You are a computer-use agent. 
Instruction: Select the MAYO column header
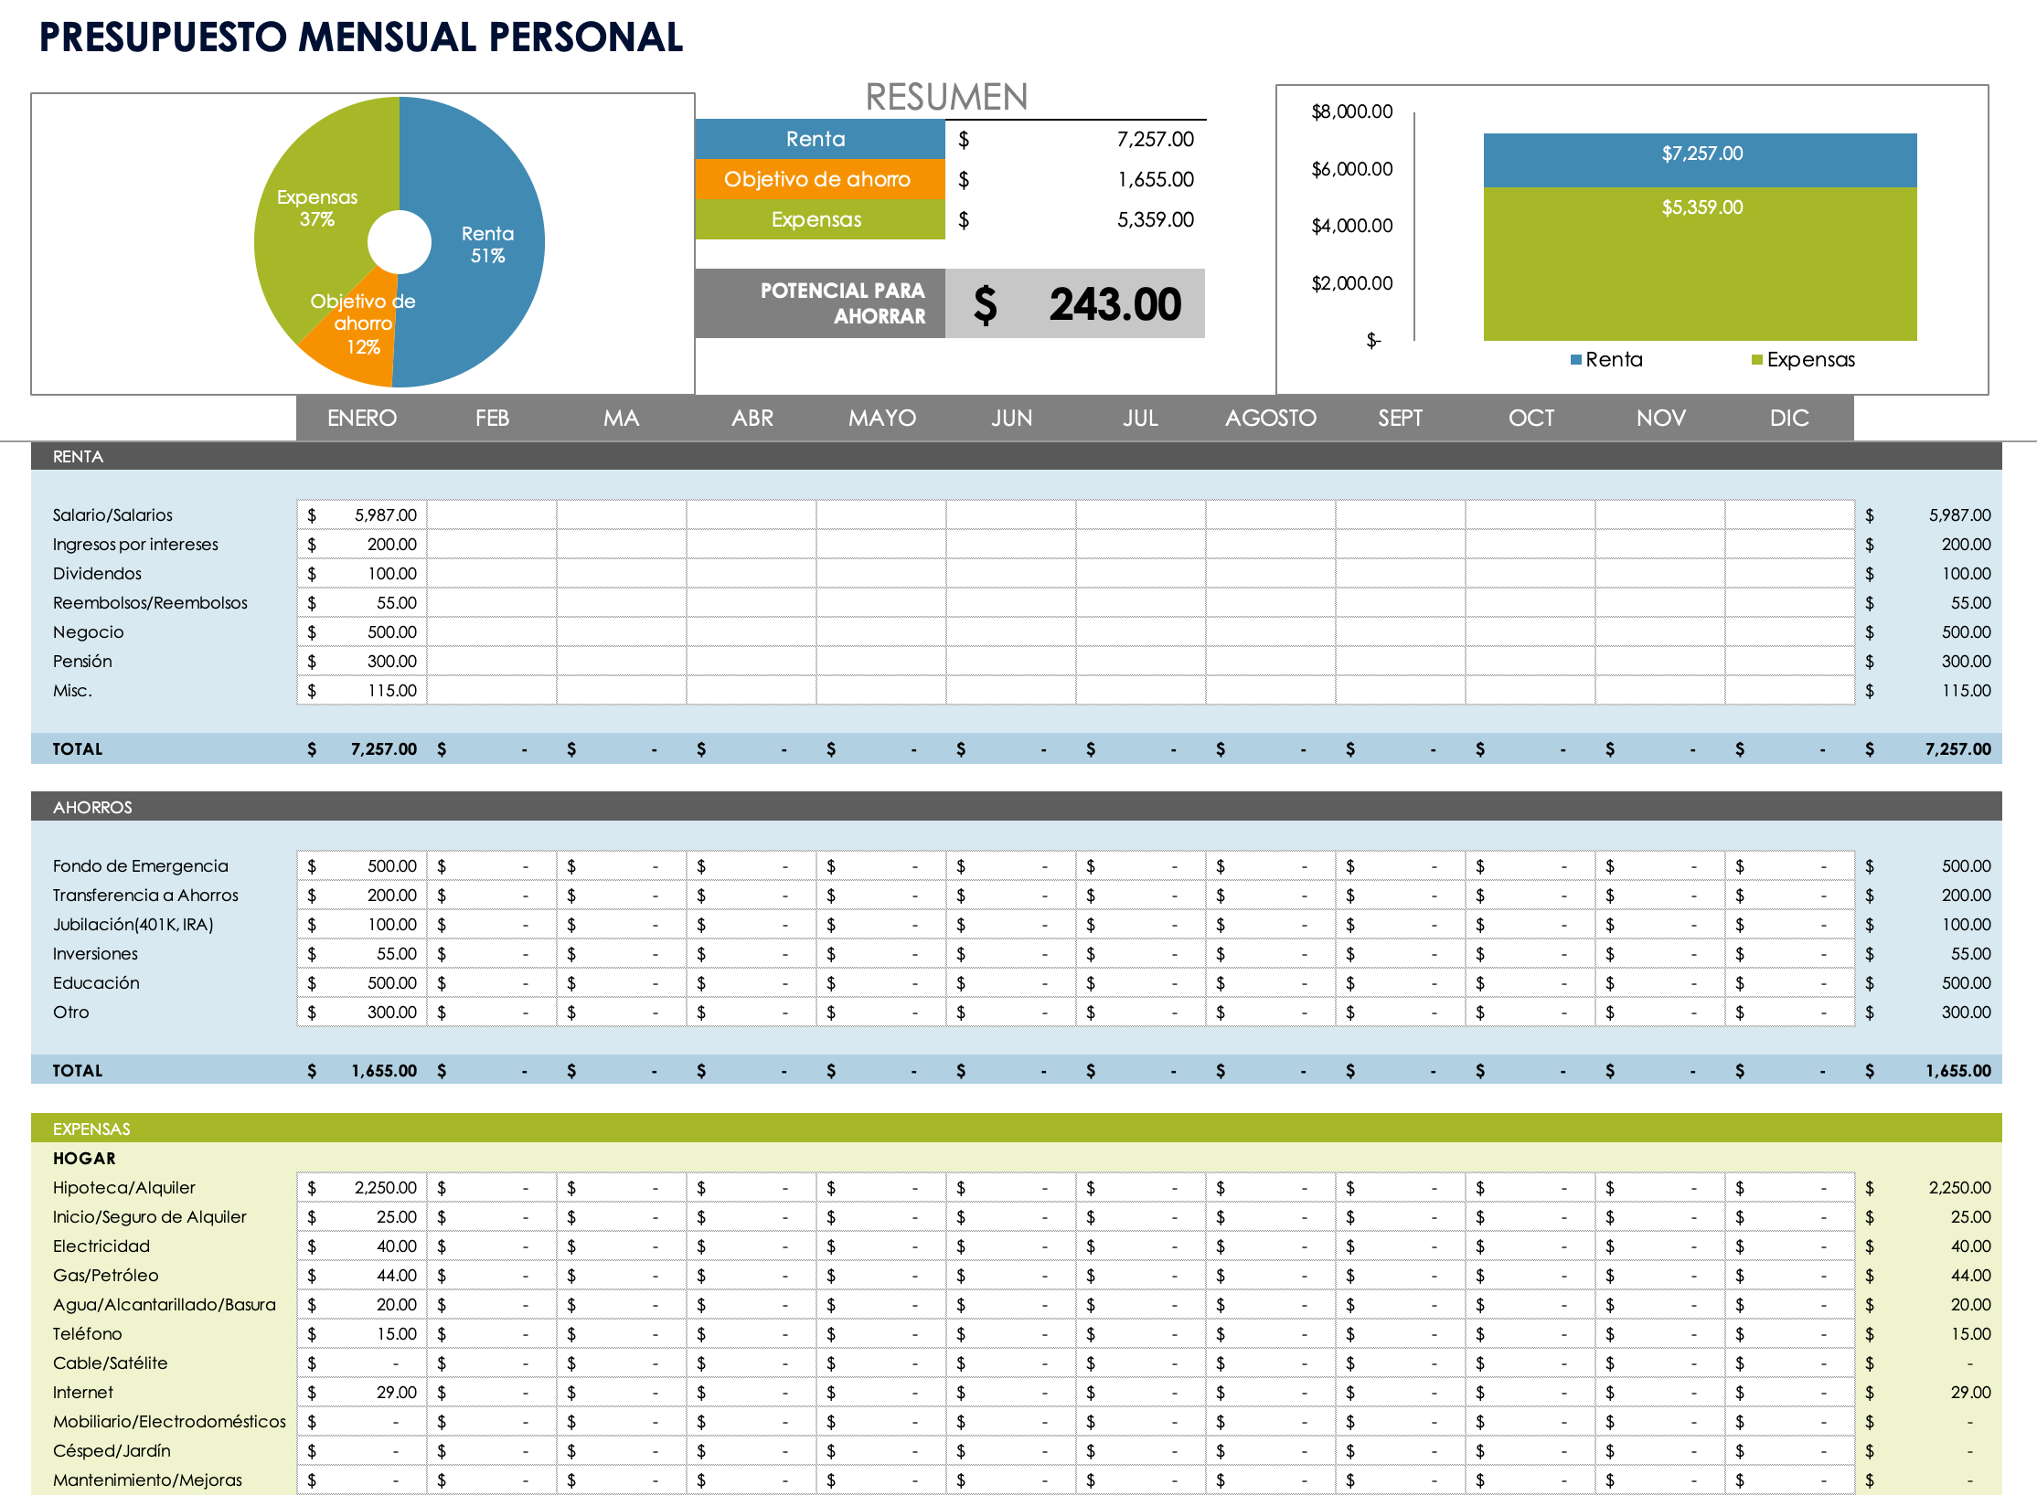(x=882, y=418)
